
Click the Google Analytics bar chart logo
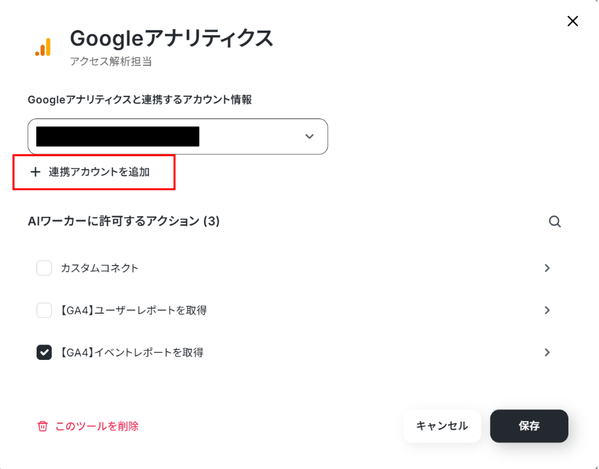(43, 47)
